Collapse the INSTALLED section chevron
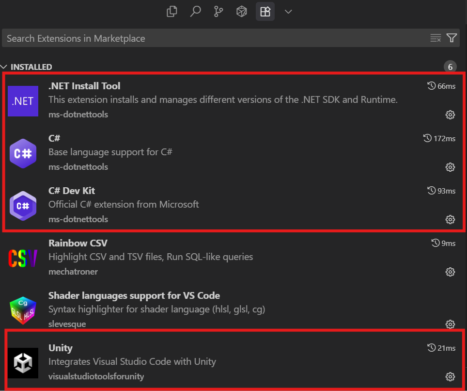This screenshot has width=467, height=391. [x=3, y=67]
